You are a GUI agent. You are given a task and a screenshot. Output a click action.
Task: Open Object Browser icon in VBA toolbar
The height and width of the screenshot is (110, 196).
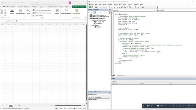point(130,7)
